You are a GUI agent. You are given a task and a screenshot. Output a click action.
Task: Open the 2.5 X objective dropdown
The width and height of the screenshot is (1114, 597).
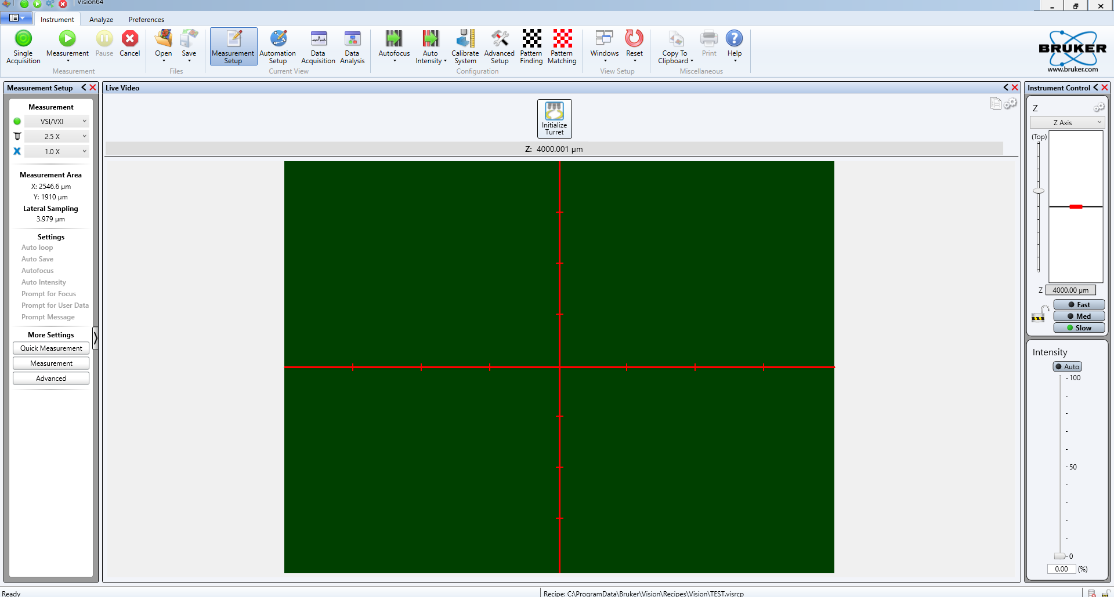click(56, 137)
